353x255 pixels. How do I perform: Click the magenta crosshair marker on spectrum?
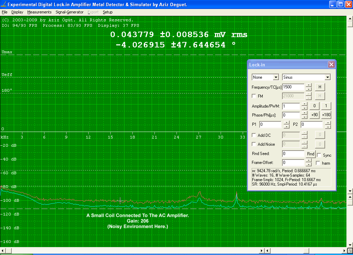click(120, 200)
